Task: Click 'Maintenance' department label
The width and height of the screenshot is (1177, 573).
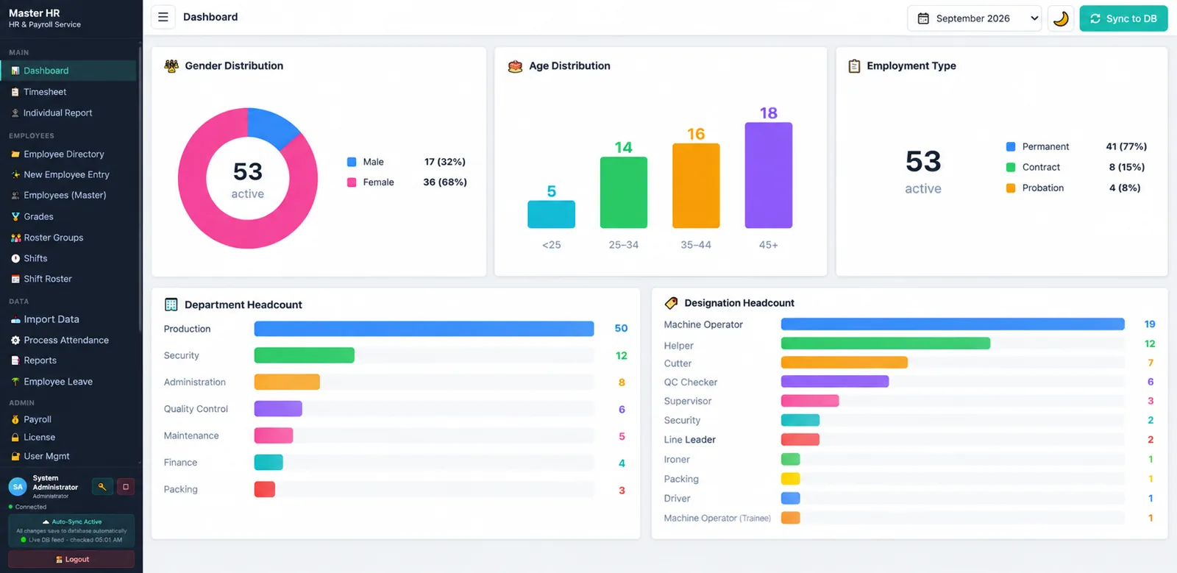Action: coord(191,435)
